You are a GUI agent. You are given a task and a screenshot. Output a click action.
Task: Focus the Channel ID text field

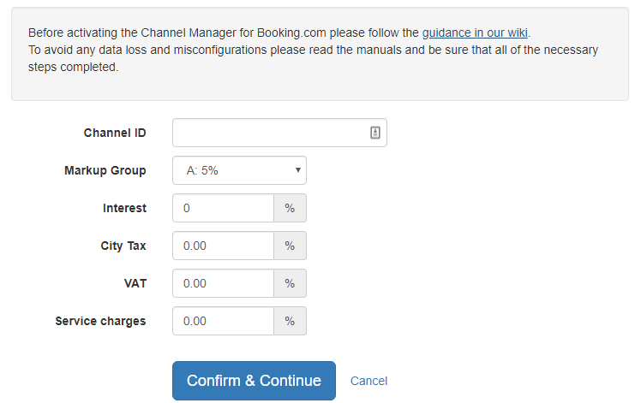(279, 133)
